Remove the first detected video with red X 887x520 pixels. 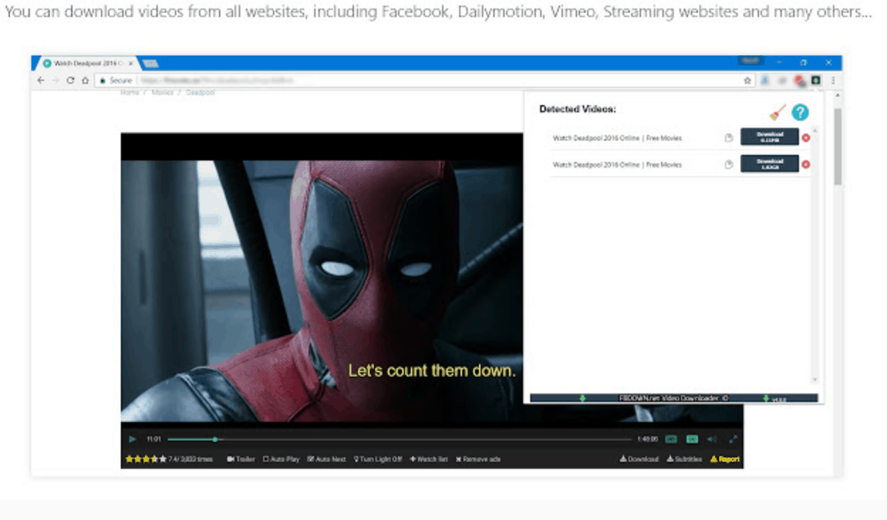(x=807, y=136)
